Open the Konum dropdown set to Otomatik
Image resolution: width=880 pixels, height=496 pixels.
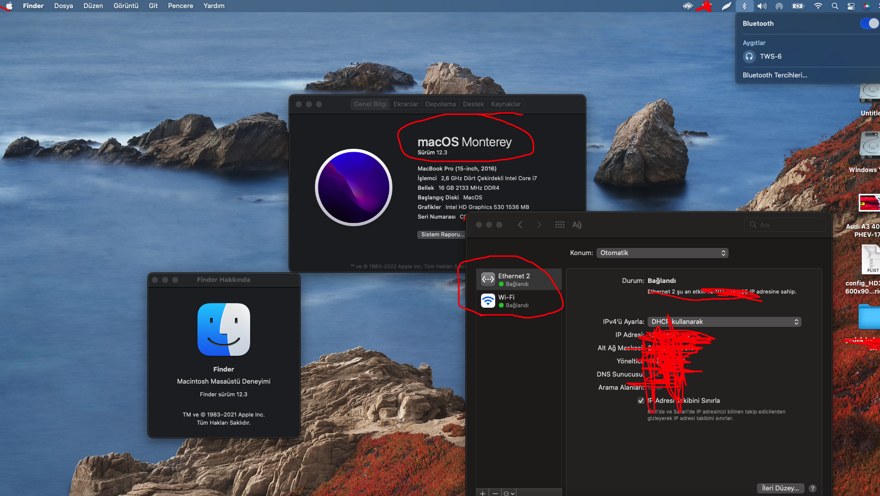coord(662,253)
